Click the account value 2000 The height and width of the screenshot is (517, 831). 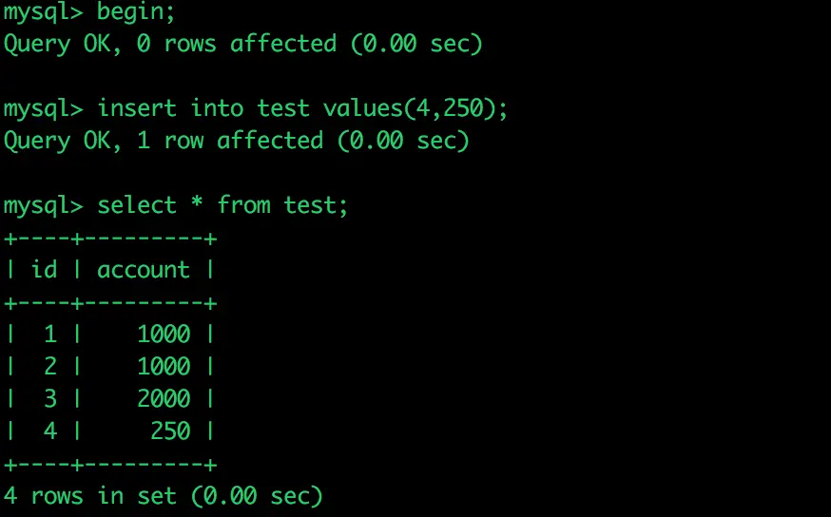(x=164, y=399)
